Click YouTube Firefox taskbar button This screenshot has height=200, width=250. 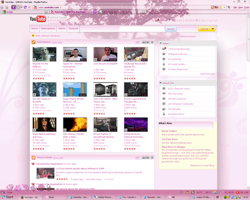pos(30,197)
